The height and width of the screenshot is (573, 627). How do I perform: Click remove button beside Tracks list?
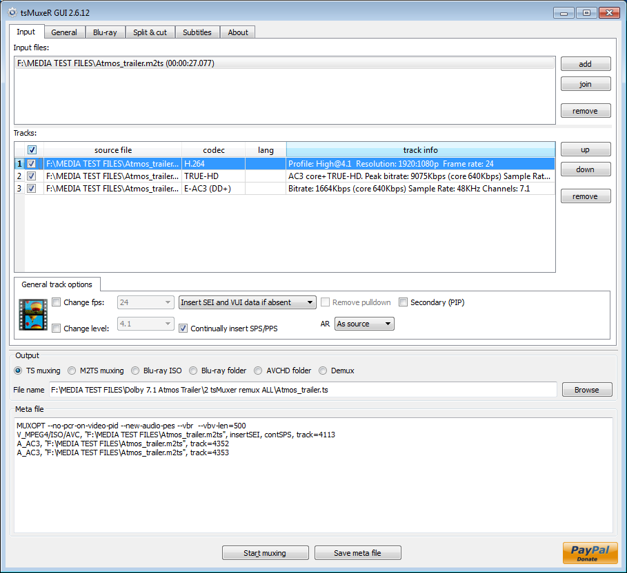(x=586, y=196)
